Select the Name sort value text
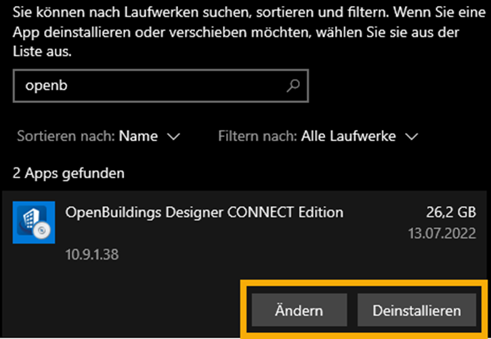 pos(138,136)
